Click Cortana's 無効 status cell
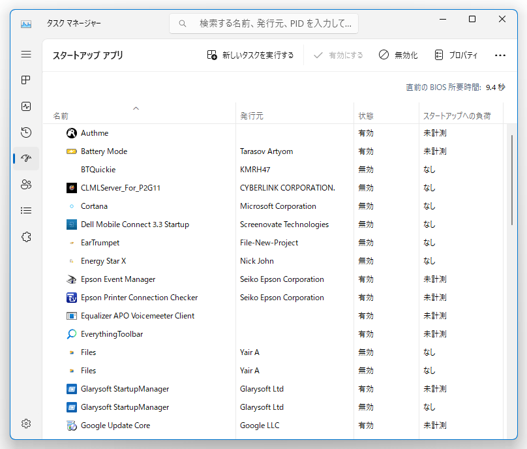This screenshot has height=449, width=527. point(366,206)
